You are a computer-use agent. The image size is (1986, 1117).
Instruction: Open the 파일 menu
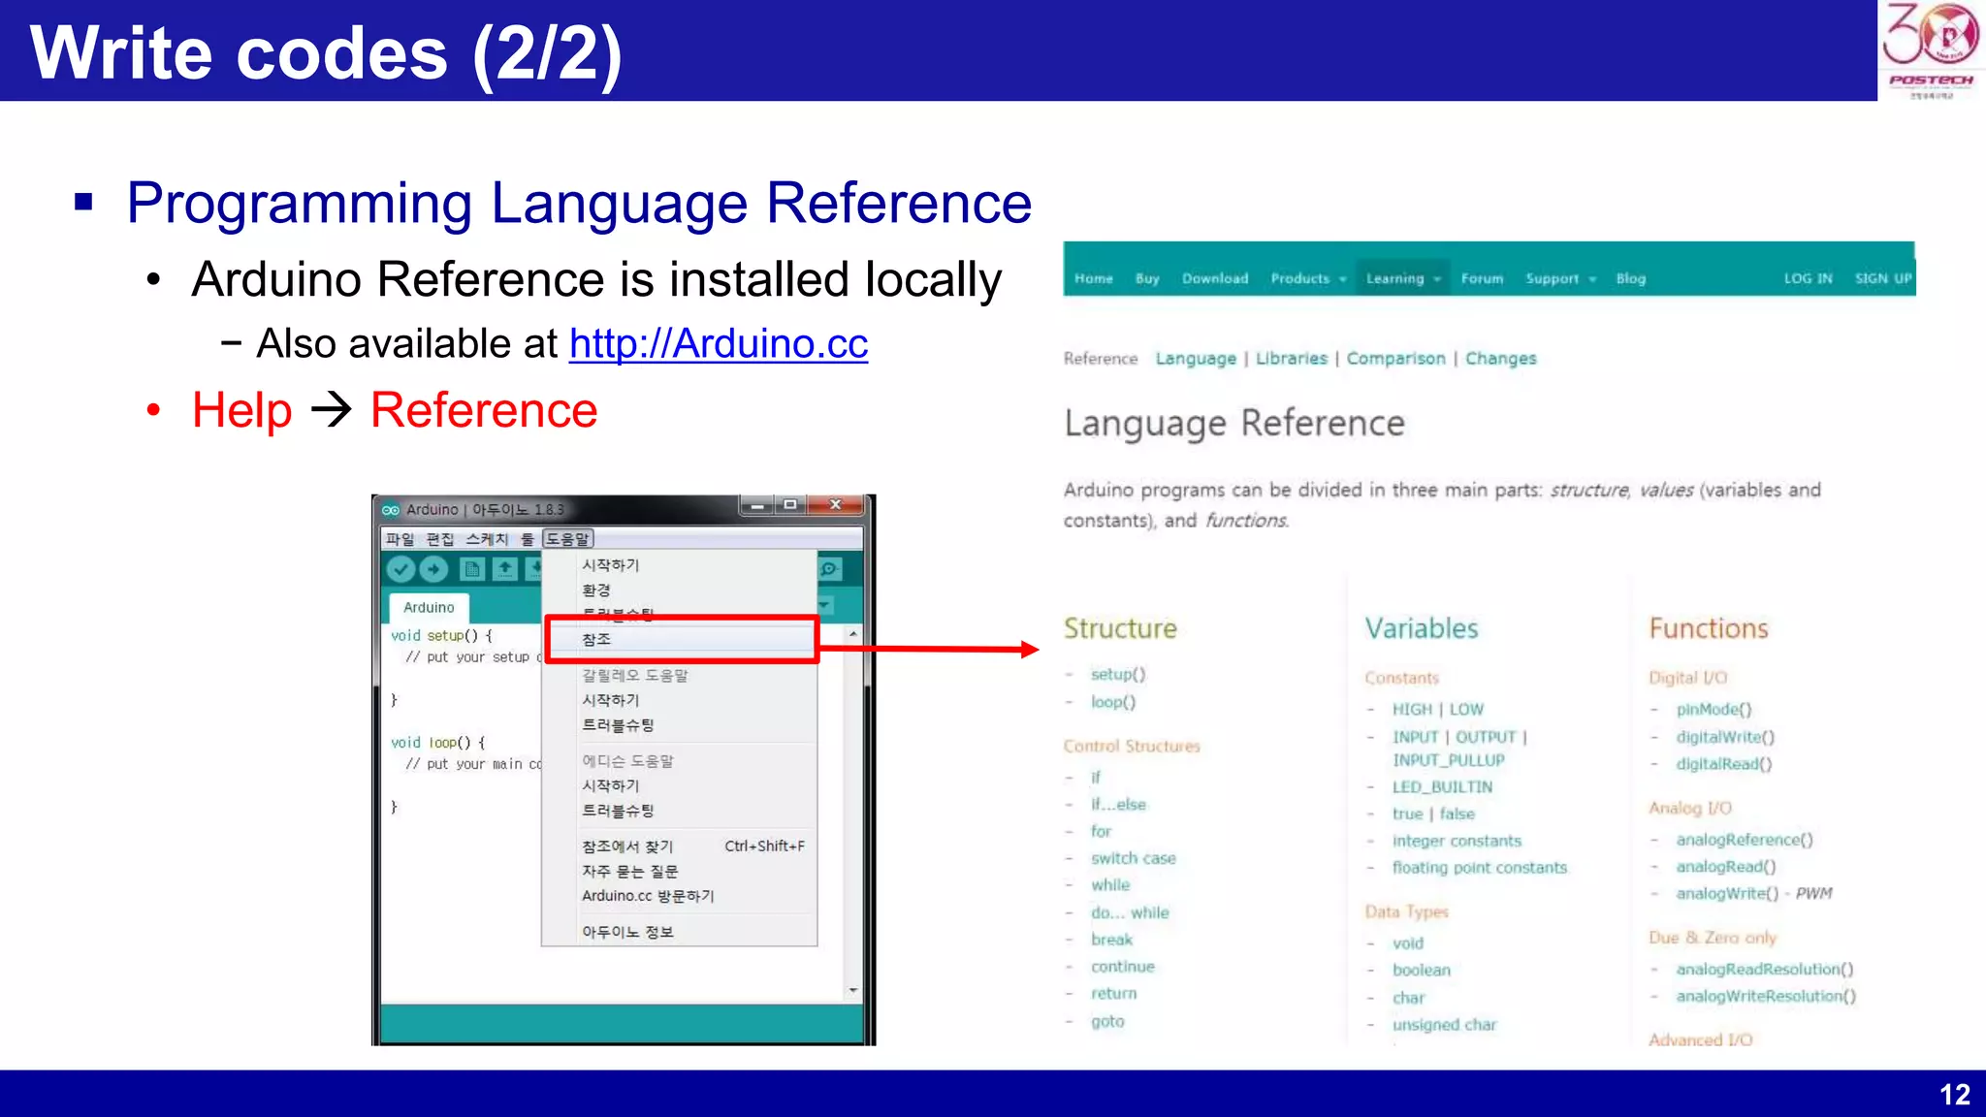click(x=400, y=539)
